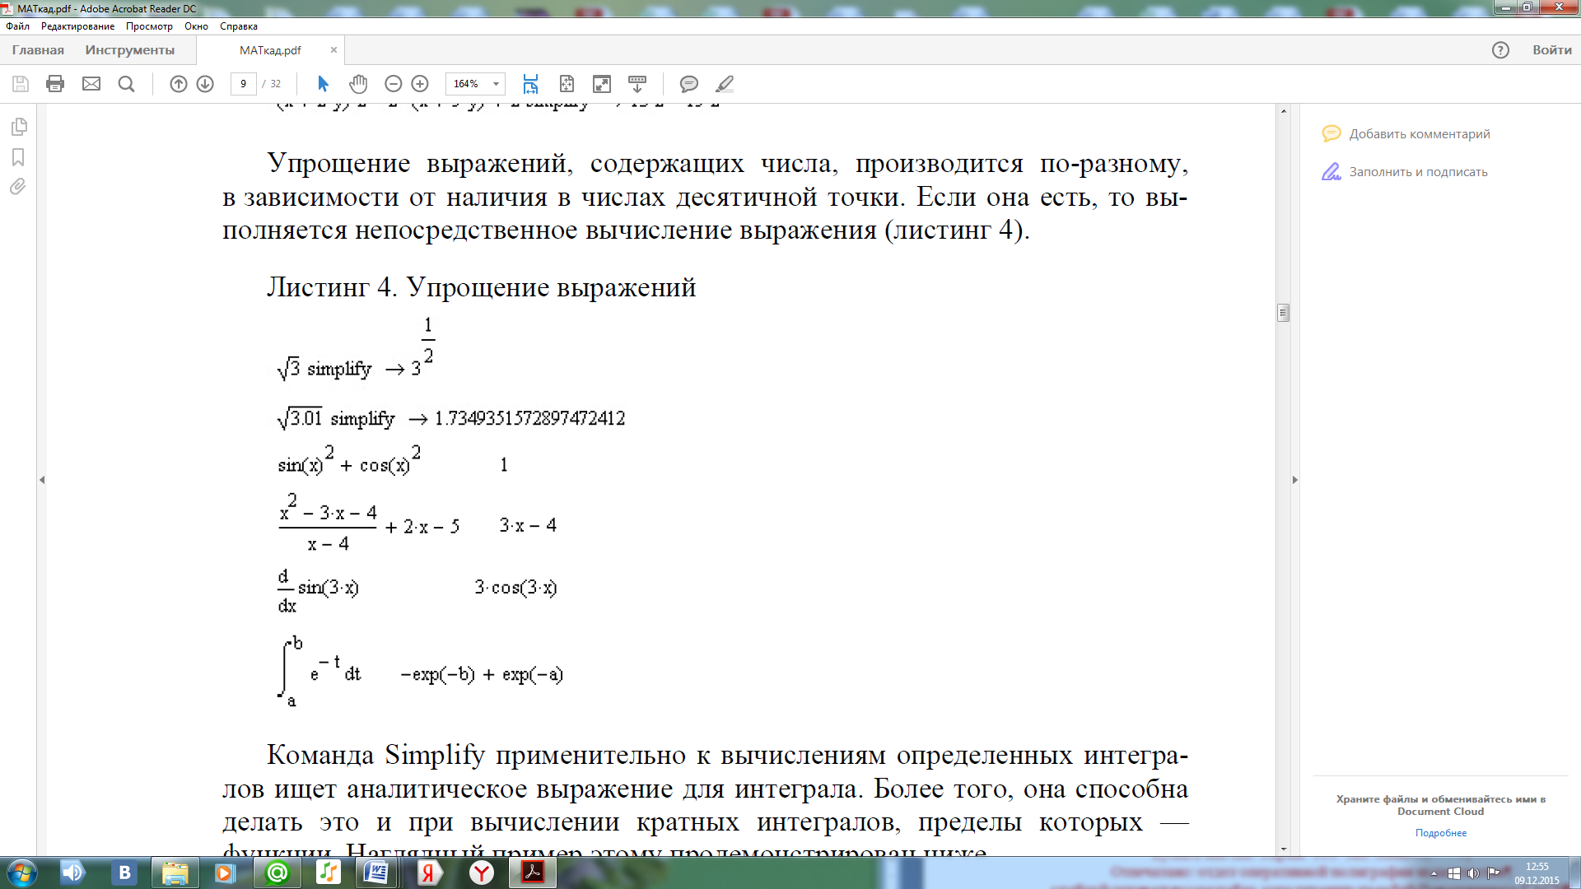Click the Save file icon

[21, 84]
